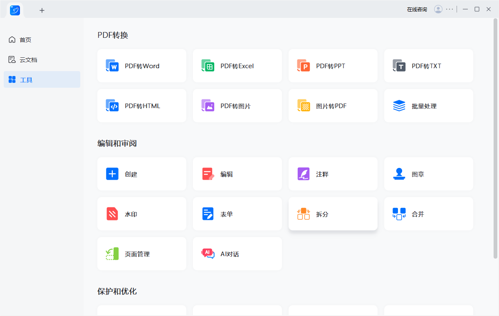The width and height of the screenshot is (499, 316).
Task: Open the PDF转Word tool
Action: pos(141,66)
